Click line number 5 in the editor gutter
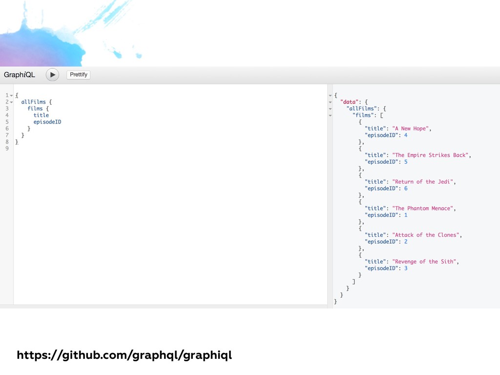The image size is (500, 375). coord(7,122)
